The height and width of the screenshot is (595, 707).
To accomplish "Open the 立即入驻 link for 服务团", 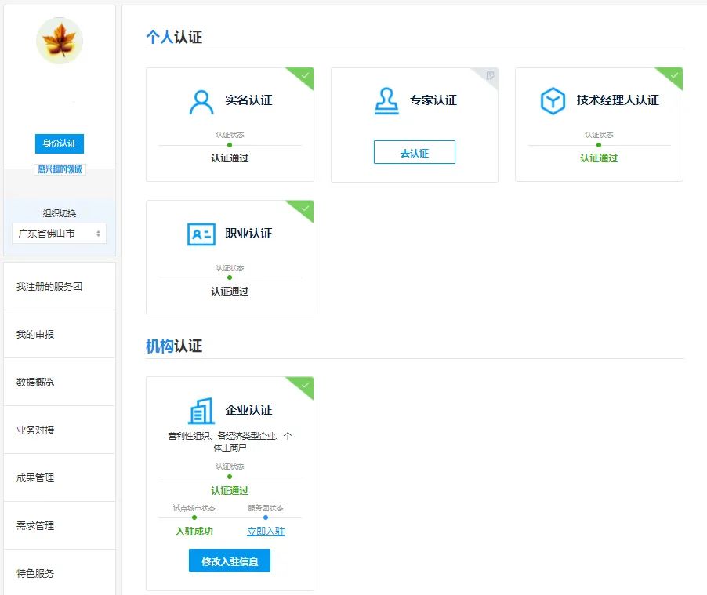I will (265, 532).
